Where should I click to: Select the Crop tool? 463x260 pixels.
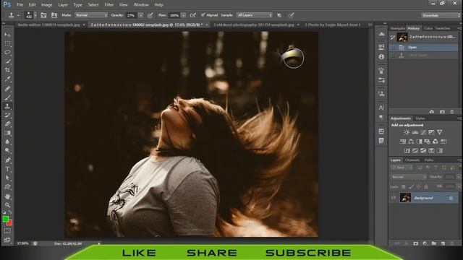pos(7,70)
